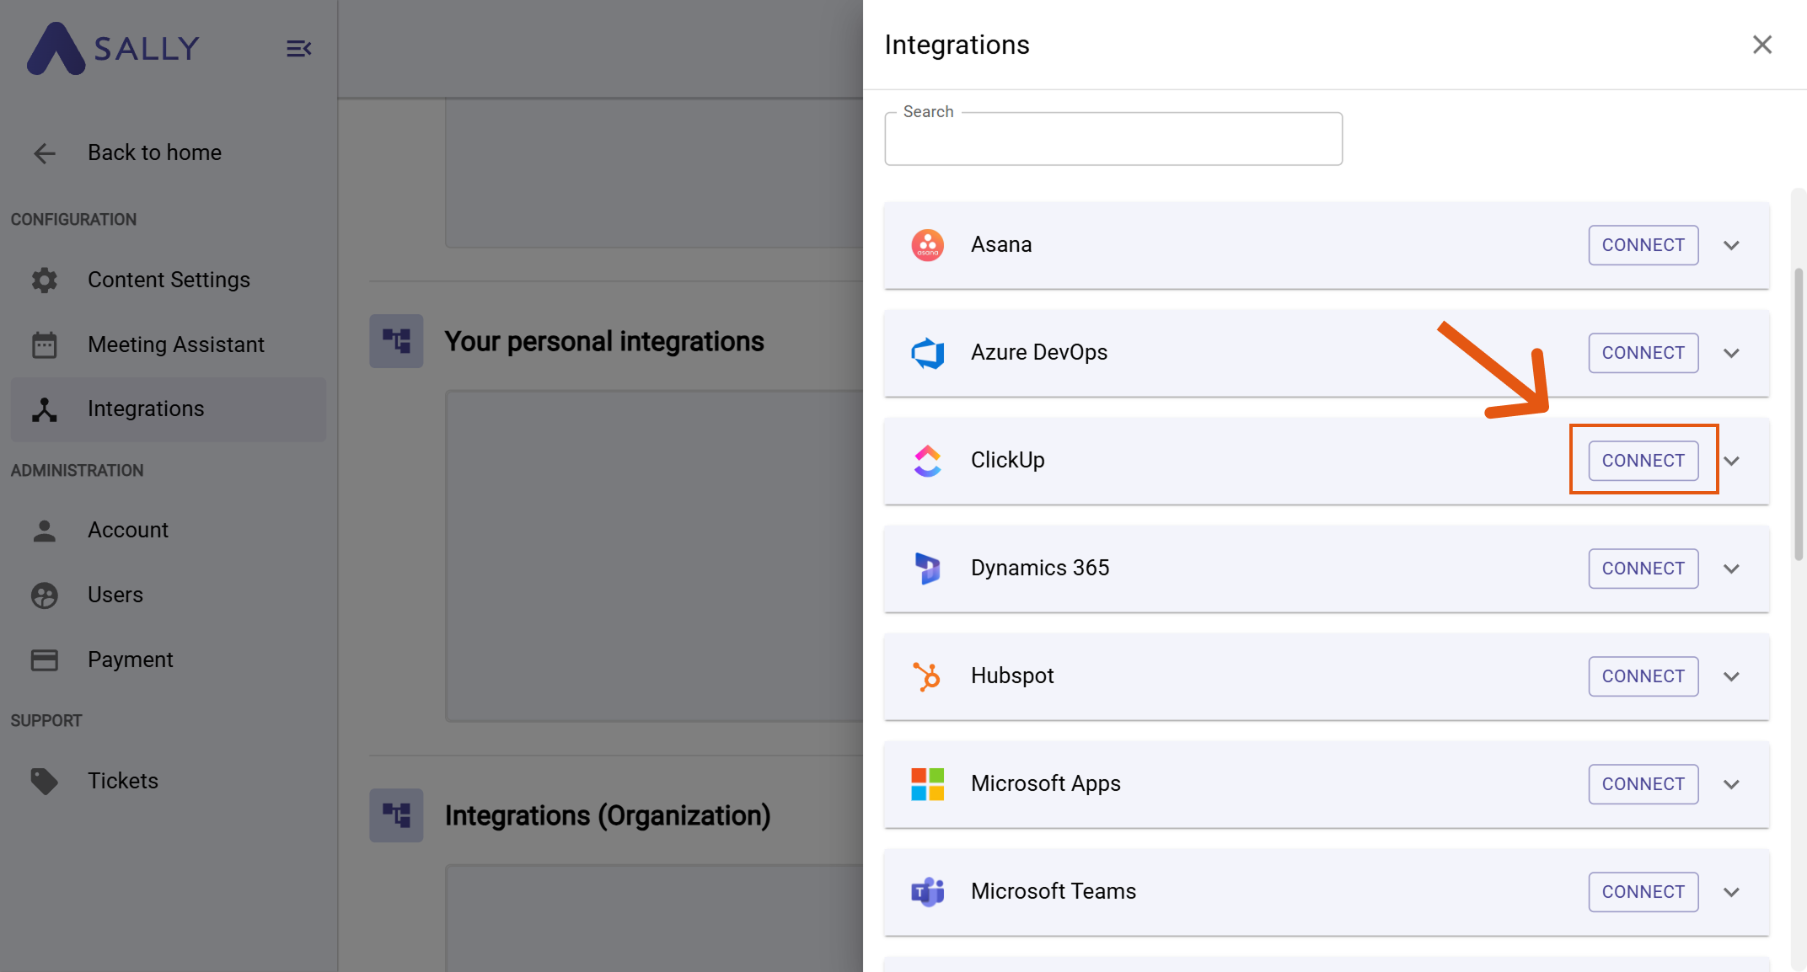Click the Microsoft Teams logo icon
This screenshot has height=972, width=1807.
coord(928,892)
